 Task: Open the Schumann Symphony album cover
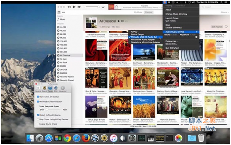coord(96,50)
